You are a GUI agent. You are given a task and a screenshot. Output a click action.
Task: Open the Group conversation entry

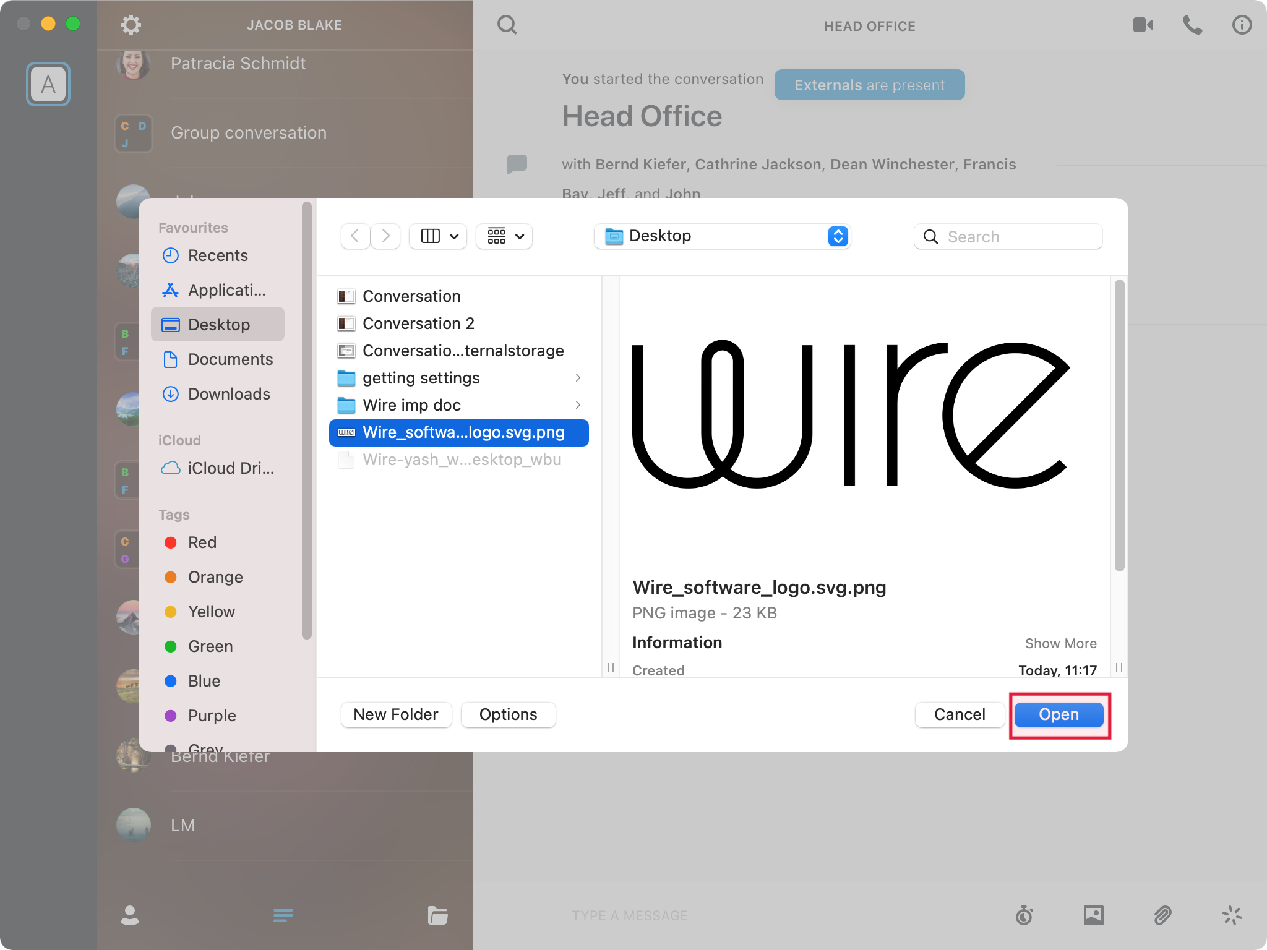point(285,133)
